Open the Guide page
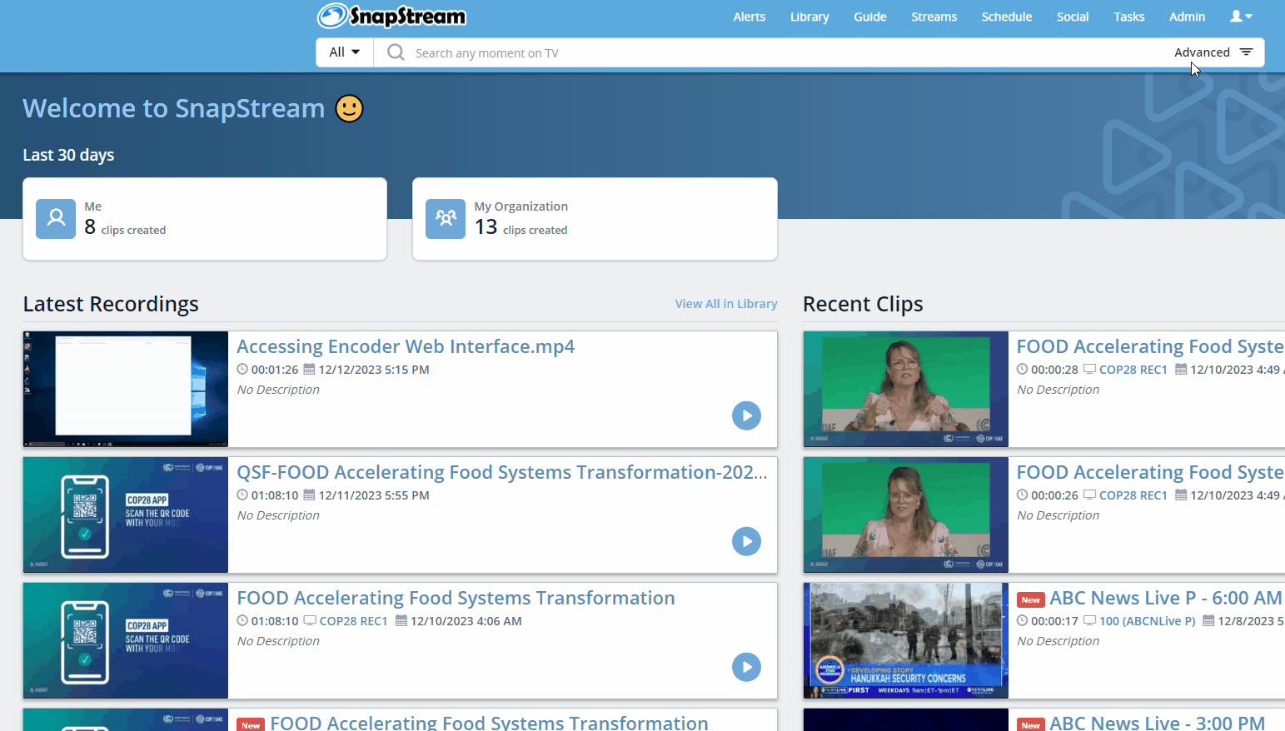The height and width of the screenshot is (731, 1285). 869,17
